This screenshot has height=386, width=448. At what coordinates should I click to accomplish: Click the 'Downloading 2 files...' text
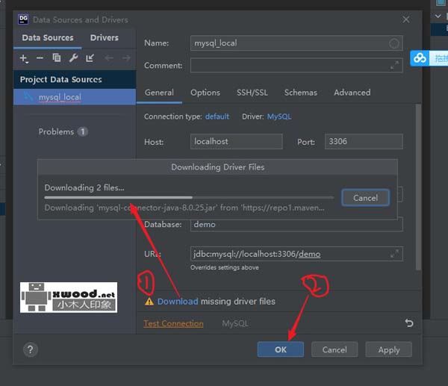click(84, 187)
